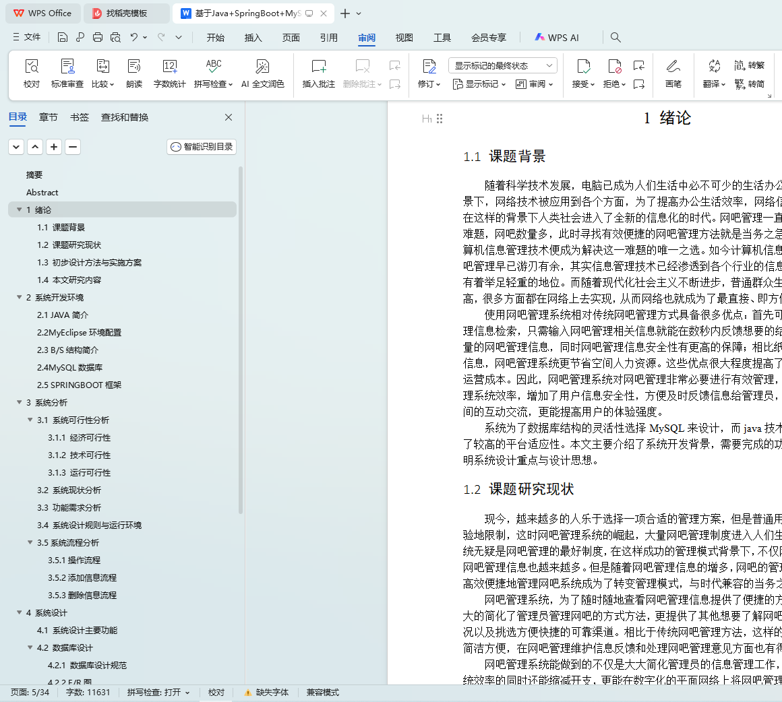This screenshot has width=782, height=702.
Task: Open the 审阅 pane dropdown
Action: (x=534, y=84)
